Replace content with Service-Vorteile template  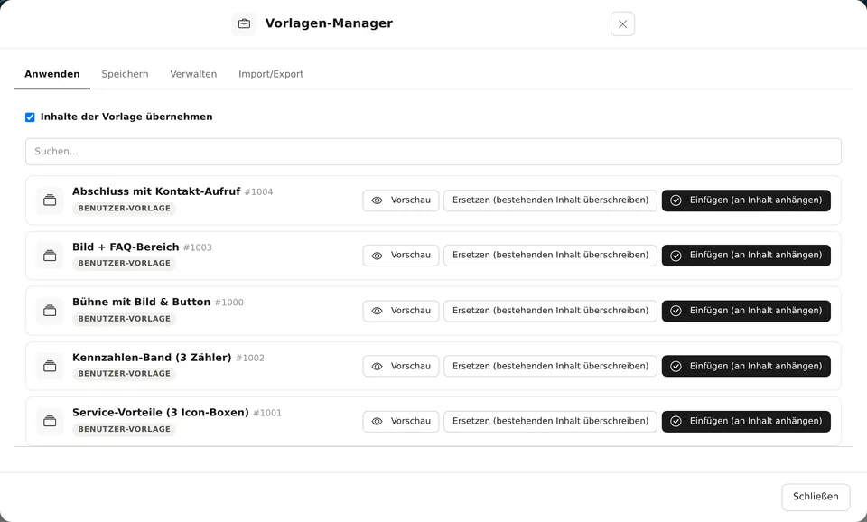pos(550,422)
